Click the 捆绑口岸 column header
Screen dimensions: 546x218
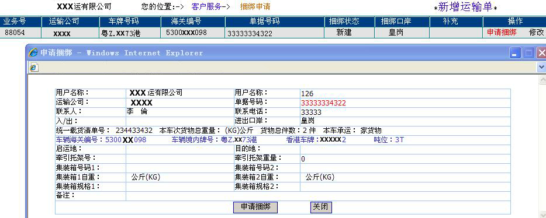(402, 22)
